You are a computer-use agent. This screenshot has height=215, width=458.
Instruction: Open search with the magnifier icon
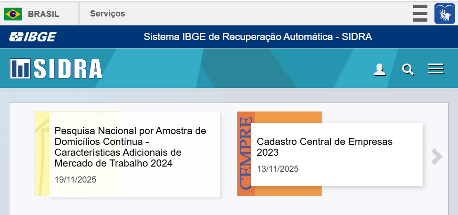408,70
